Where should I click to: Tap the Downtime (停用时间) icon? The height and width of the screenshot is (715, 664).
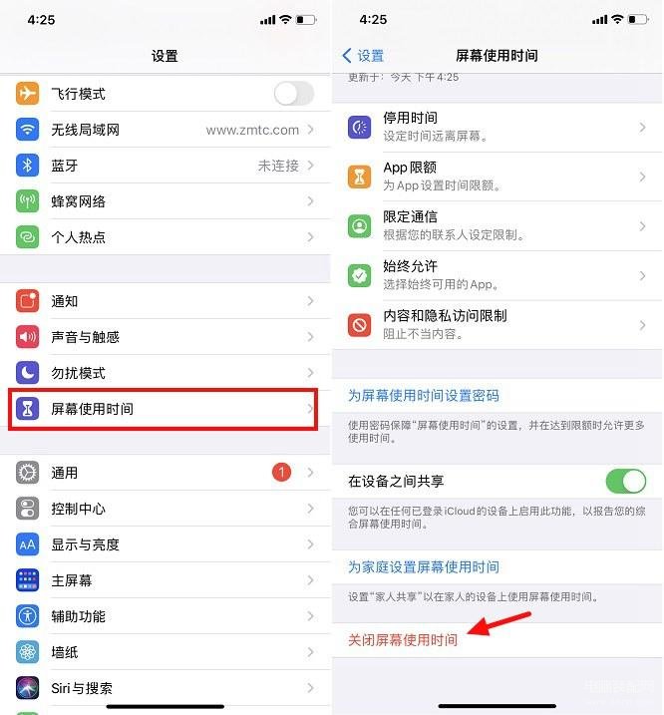click(x=359, y=127)
